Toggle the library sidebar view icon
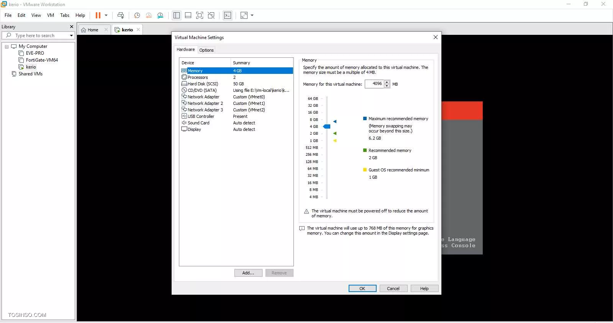This screenshot has width=613, height=323. click(x=177, y=15)
